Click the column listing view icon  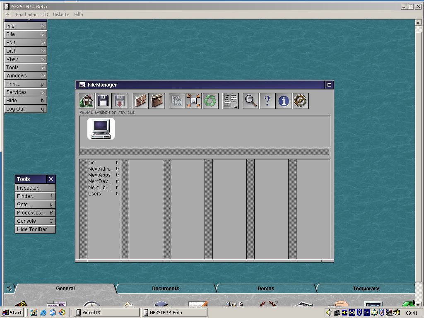(x=230, y=101)
